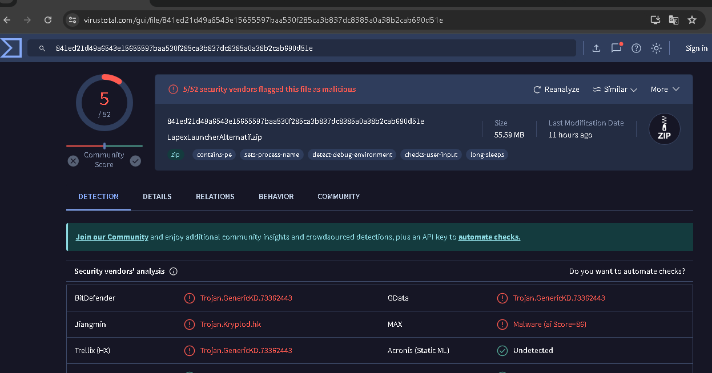Image resolution: width=712 pixels, height=373 pixels.
Task: Open the BEHAVIOR tab
Action: tap(276, 196)
